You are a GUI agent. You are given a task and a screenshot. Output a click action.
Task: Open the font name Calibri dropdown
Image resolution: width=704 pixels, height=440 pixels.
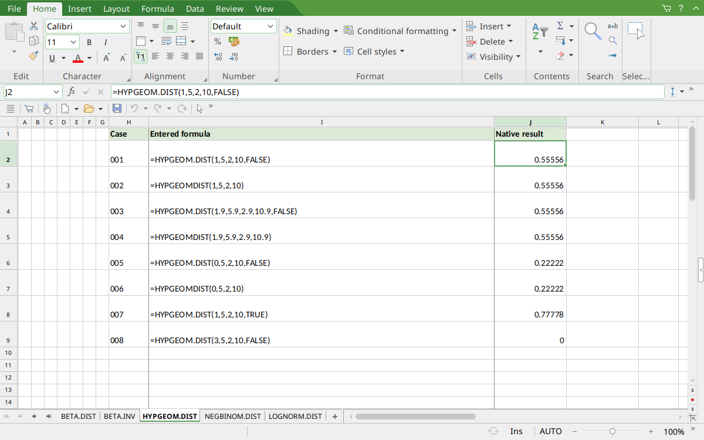(87, 26)
